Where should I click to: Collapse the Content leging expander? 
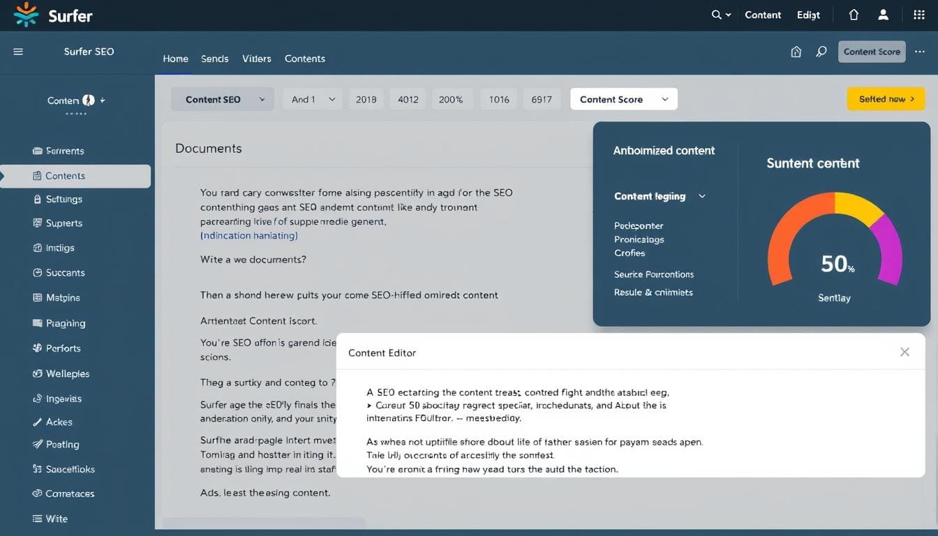pos(702,196)
